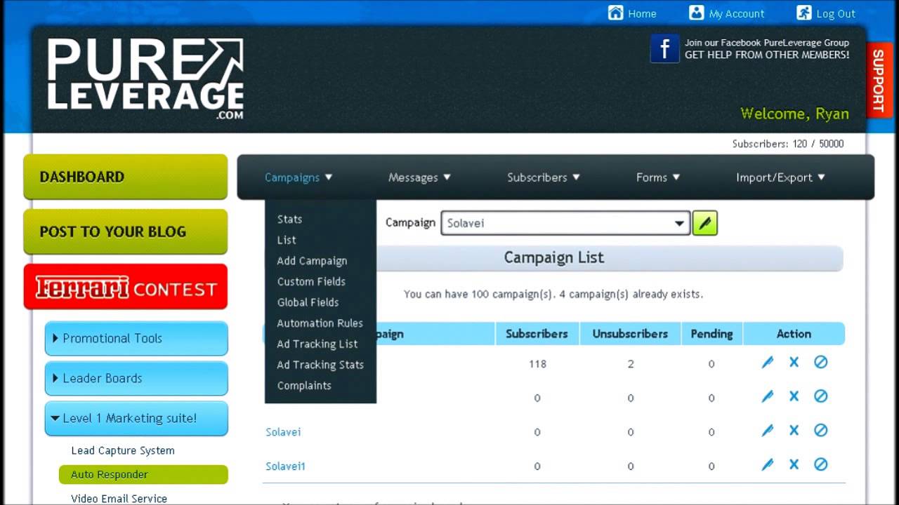This screenshot has height=505, width=899.
Task: Click the Join our Facebook PureLeverage Group text
Action: pos(767,43)
